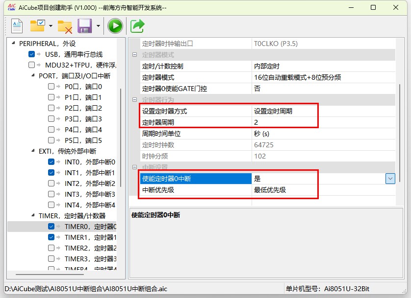
Task: Check the P2口 port checkbox
Action: (51, 108)
